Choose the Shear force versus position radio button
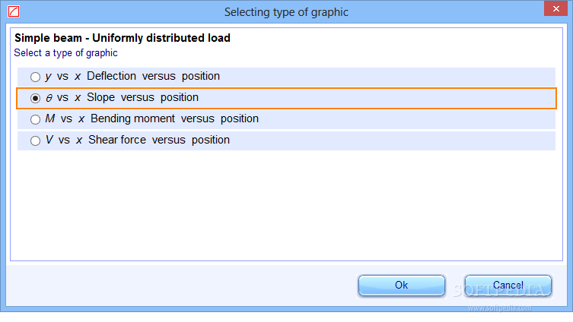The width and height of the screenshot is (573, 322). point(35,140)
